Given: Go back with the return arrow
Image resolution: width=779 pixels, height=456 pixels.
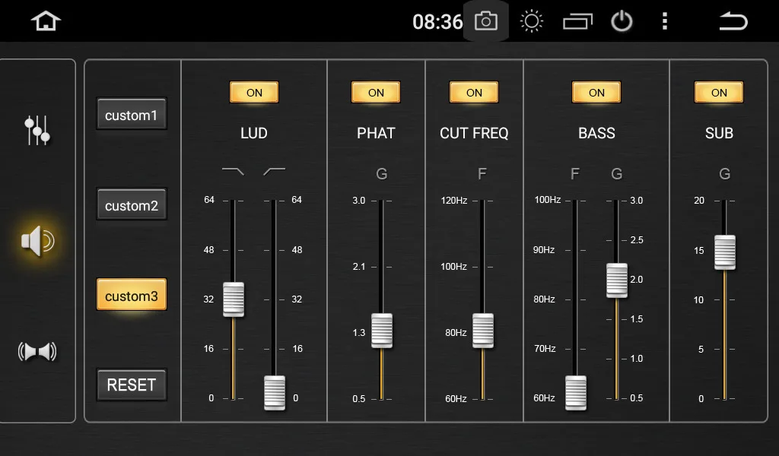Looking at the screenshot, I should tap(733, 21).
